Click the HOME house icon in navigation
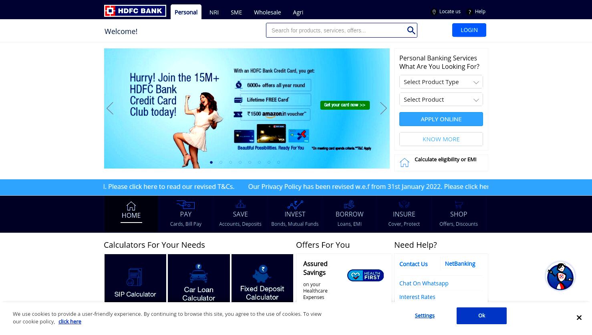This screenshot has height=335, width=592. coord(131,206)
